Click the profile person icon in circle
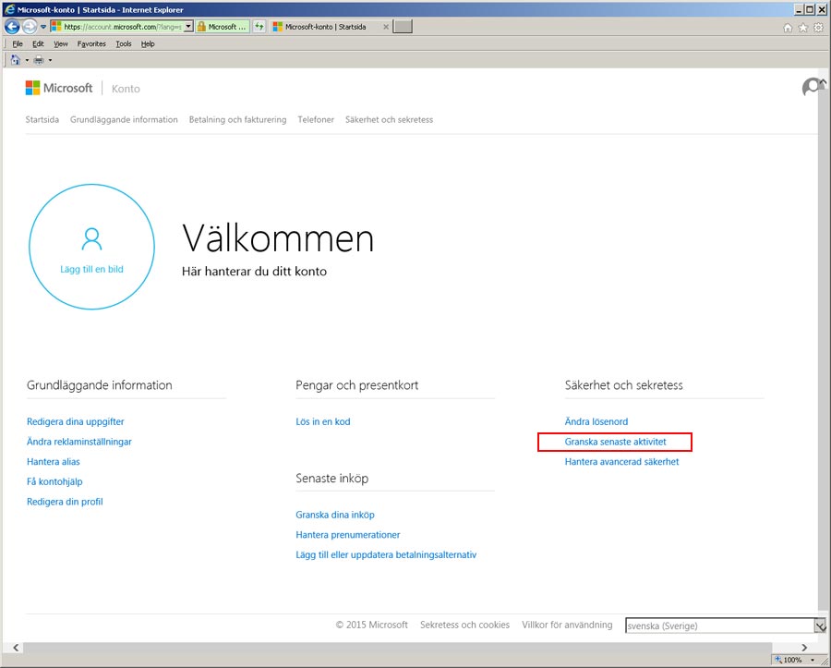831x668 pixels. [91, 238]
